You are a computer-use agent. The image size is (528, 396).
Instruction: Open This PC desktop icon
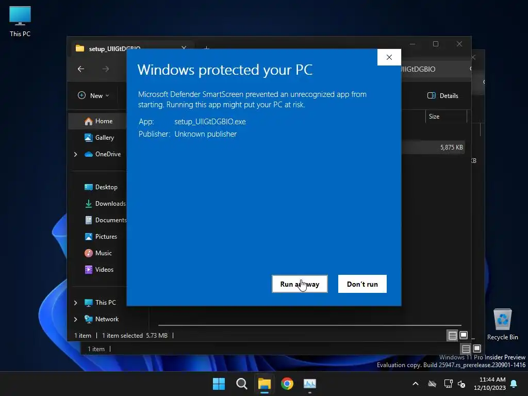point(20,21)
